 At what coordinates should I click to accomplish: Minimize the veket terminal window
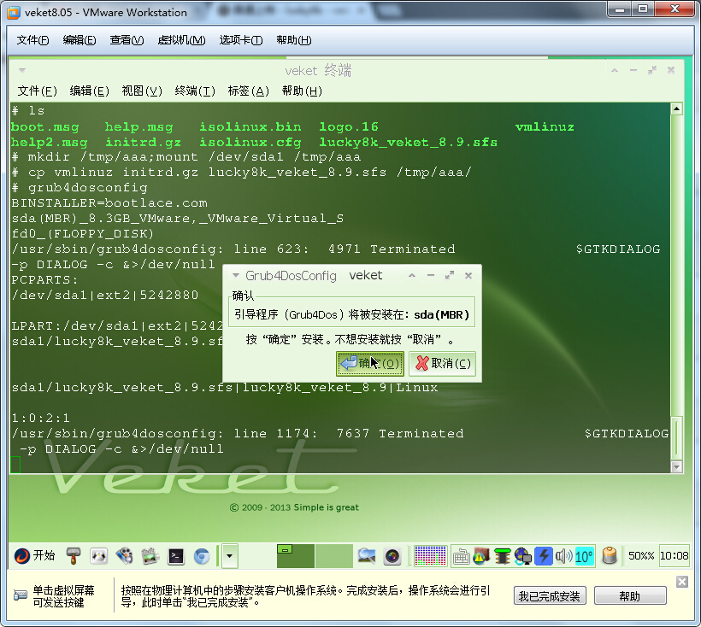pyautogui.click(x=633, y=70)
